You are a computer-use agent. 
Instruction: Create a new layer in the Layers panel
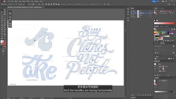point(148,95)
